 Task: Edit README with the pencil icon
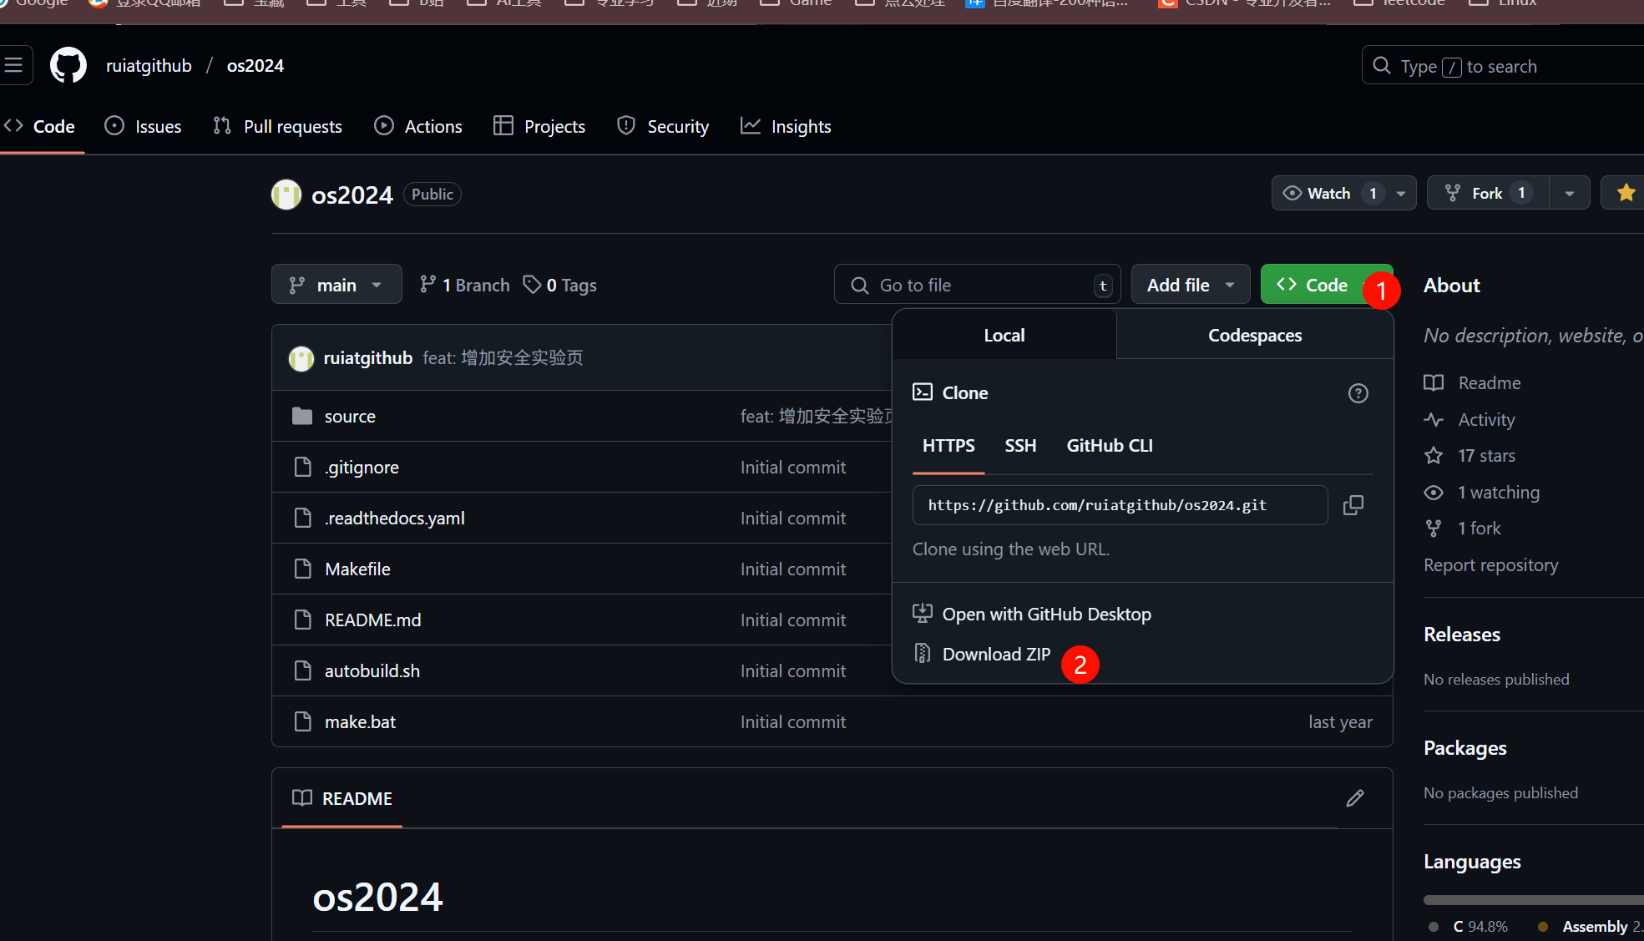coord(1354,798)
